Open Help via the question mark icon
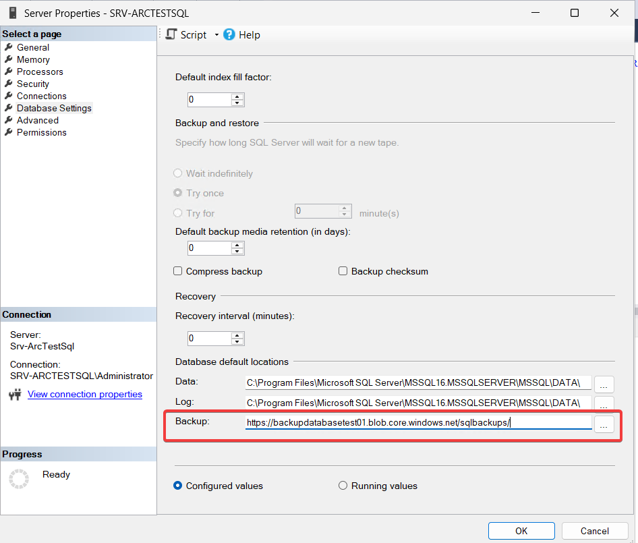This screenshot has height=543, width=638. coord(229,34)
